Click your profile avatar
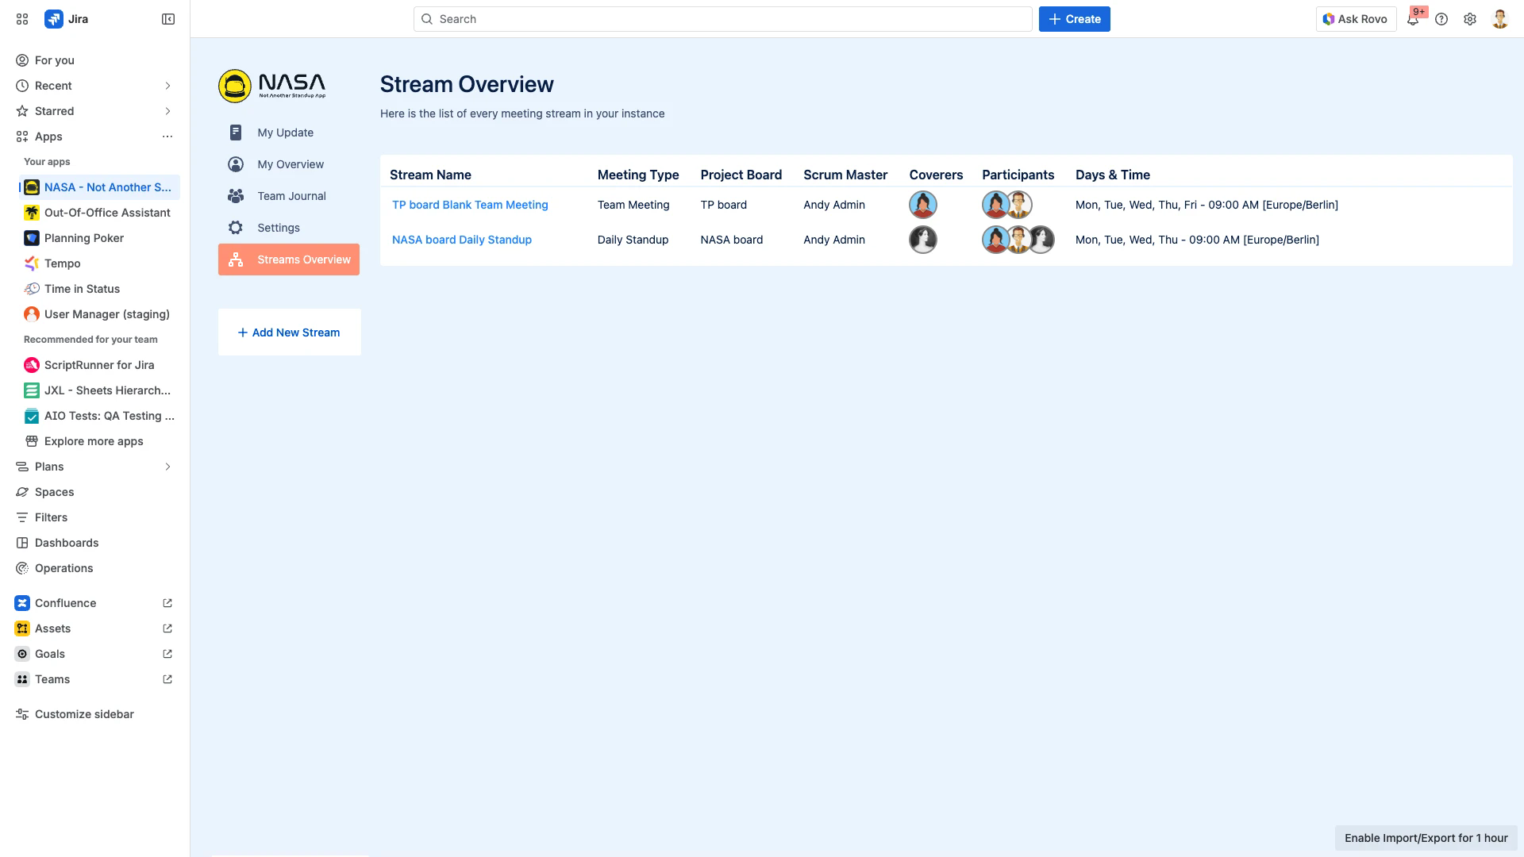The height and width of the screenshot is (857, 1524). pos(1499,18)
